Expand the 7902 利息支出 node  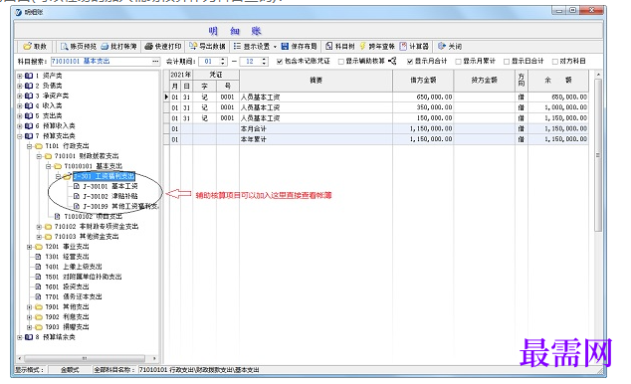coord(29,317)
